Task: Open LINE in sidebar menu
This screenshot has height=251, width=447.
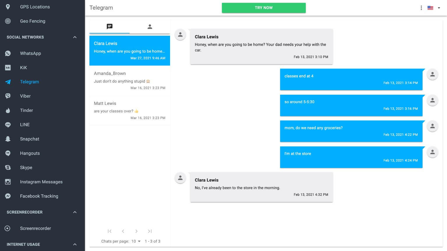Action: [25, 125]
